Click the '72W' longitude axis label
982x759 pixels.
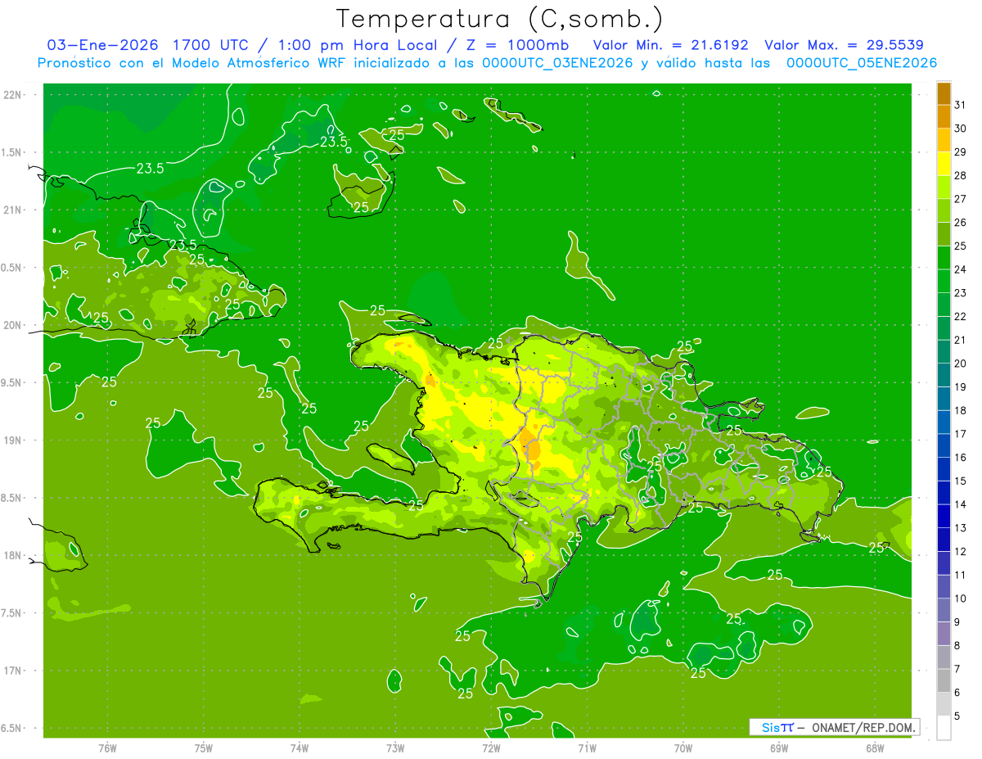tap(491, 748)
